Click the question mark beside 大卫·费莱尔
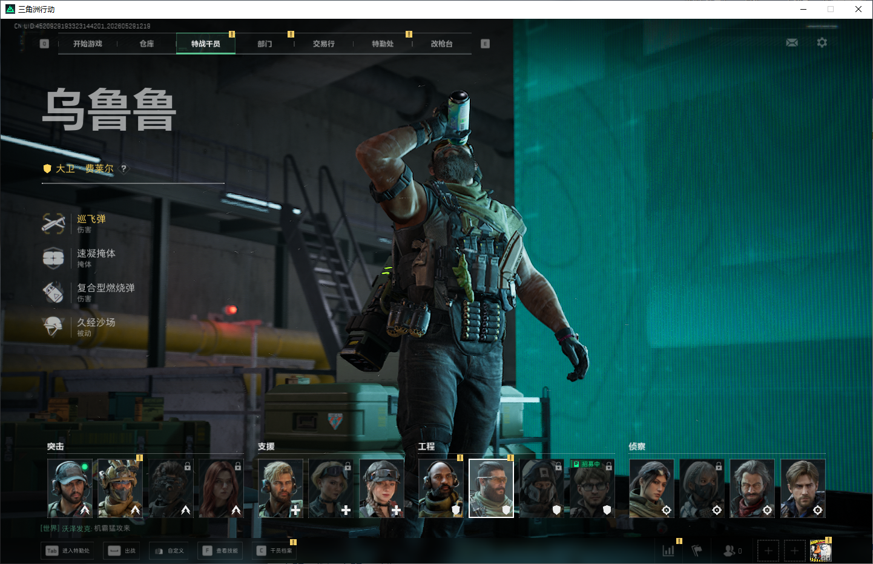This screenshot has width=873, height=564. [124, 169]
